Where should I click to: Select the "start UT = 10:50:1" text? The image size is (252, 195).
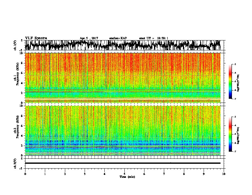pyautogui.click(x=154, y=38)
